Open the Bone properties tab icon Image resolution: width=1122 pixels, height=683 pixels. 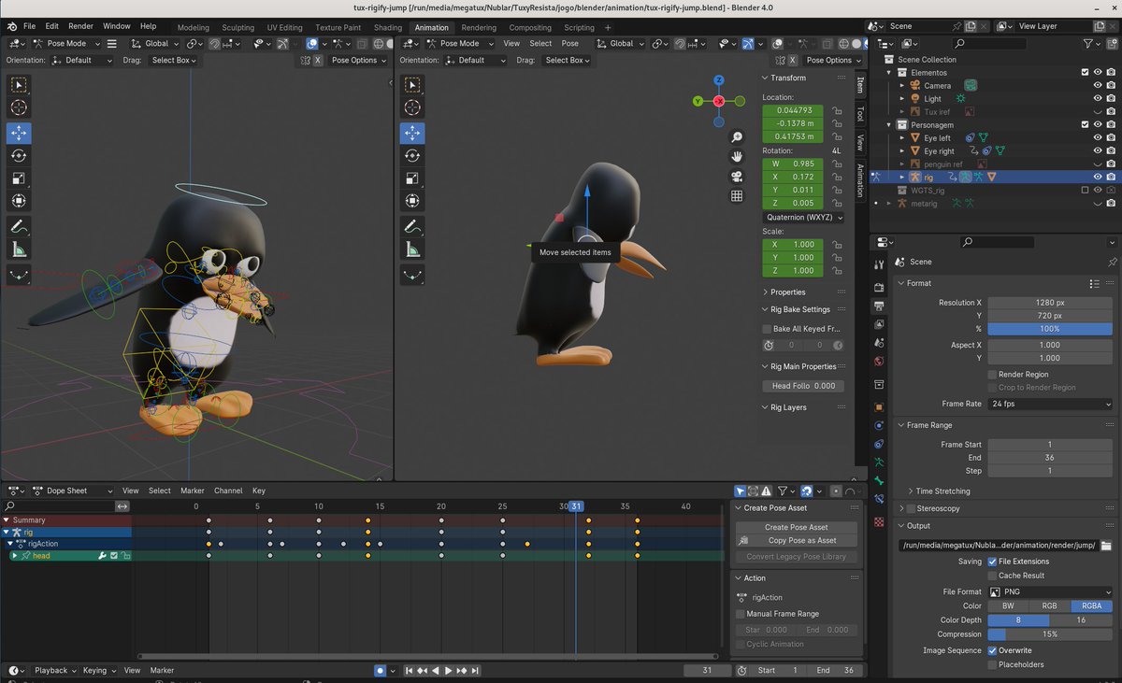click(879, 481)
